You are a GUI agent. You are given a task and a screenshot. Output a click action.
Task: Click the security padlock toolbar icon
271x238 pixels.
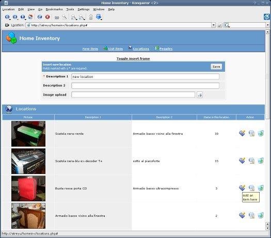click(x=91, y=17)
